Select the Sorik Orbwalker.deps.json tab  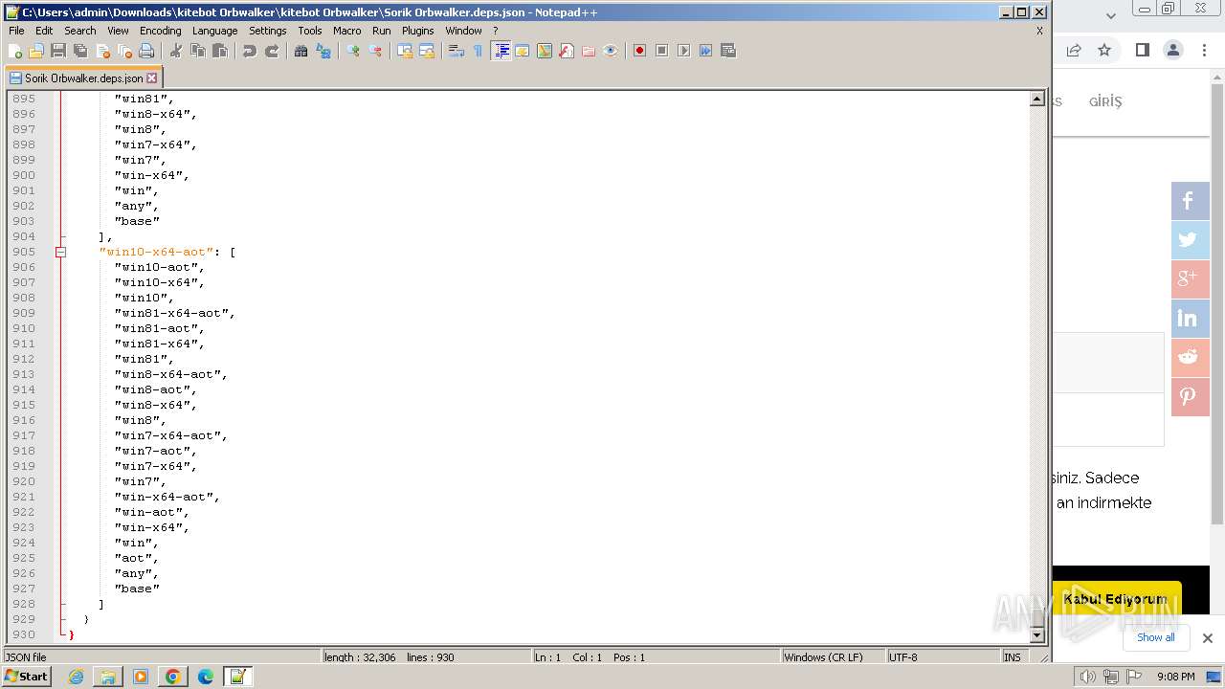tap(83, 78)
